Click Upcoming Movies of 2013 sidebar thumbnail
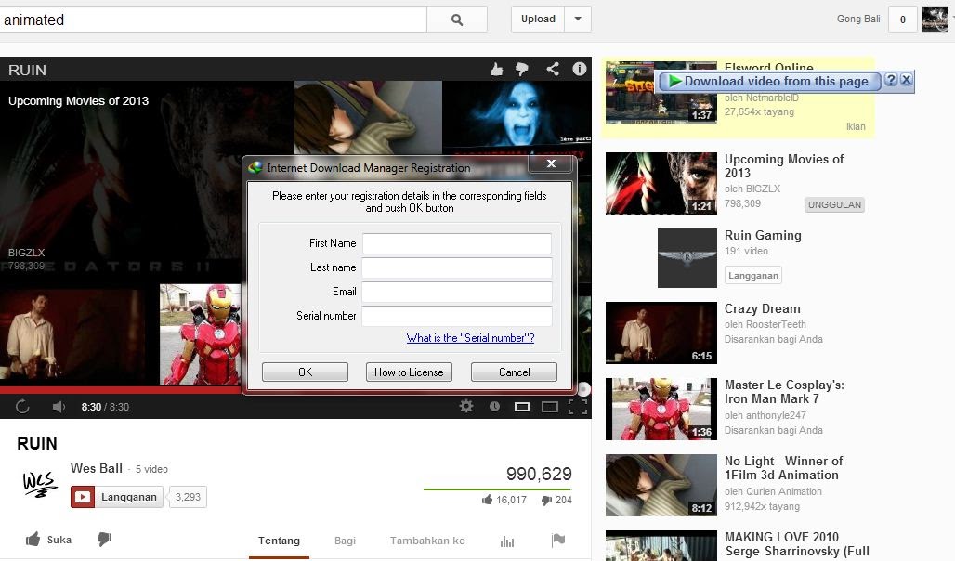Screen dimensions: 955x561 click(x=661, y=183)
